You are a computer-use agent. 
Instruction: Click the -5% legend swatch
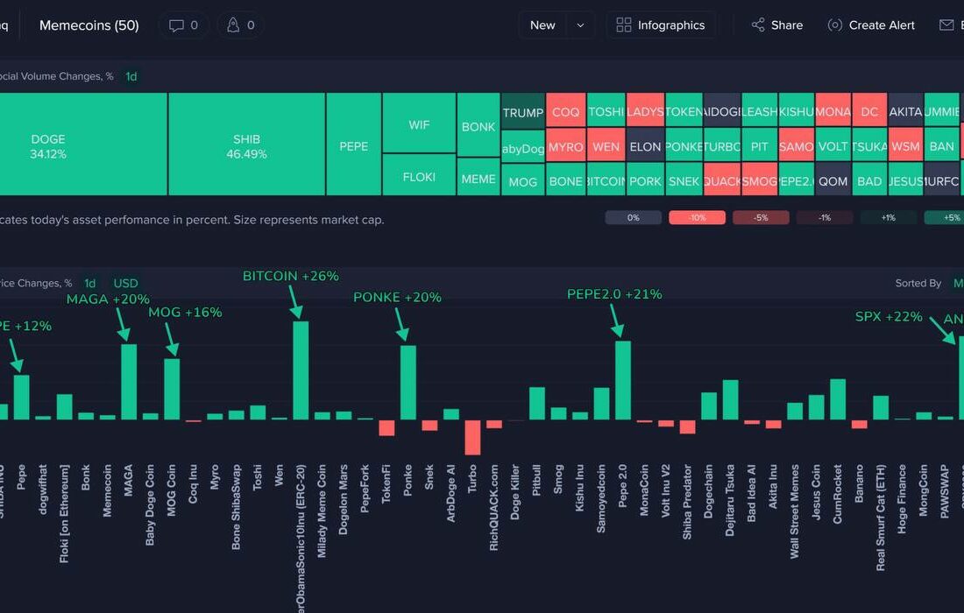(x=761, y=217)
